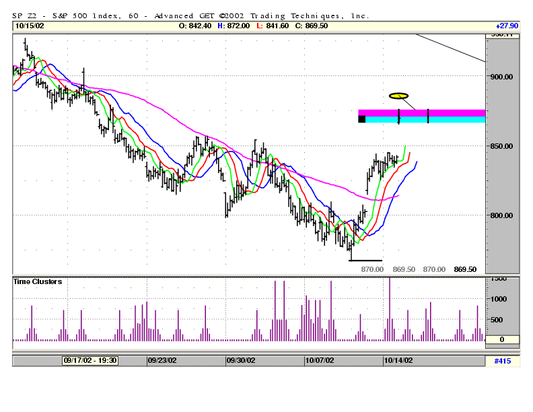Click the 10/15/02 date in header

pyautogui.click(x=30, y=26)
